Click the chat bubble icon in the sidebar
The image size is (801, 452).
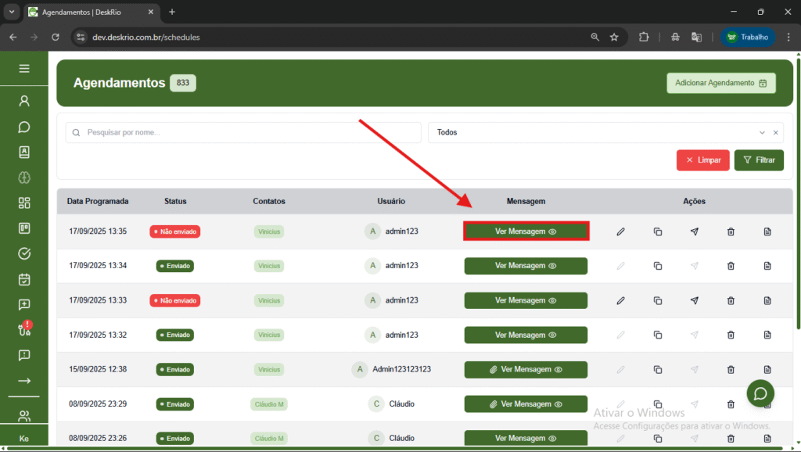point(24,127)
